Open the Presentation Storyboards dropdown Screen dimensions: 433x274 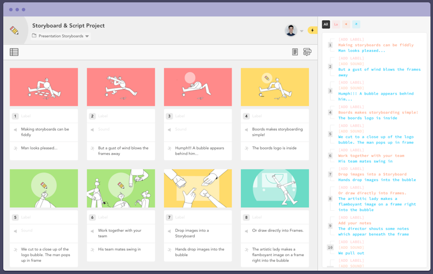61,36
